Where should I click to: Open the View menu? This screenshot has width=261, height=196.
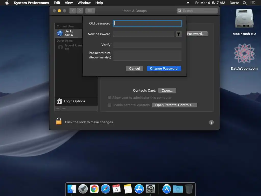(x=69, y=3)
